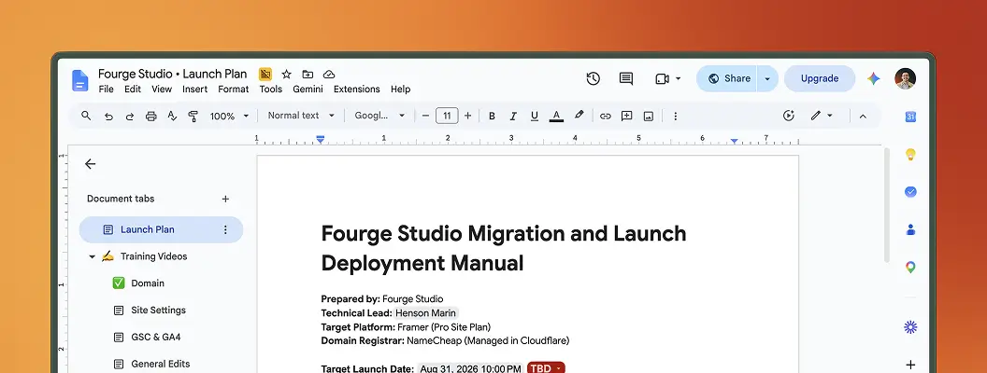This screenshot has width=987, height=373.
Task: Start a video call with camera icon
Action: point(662,78)
